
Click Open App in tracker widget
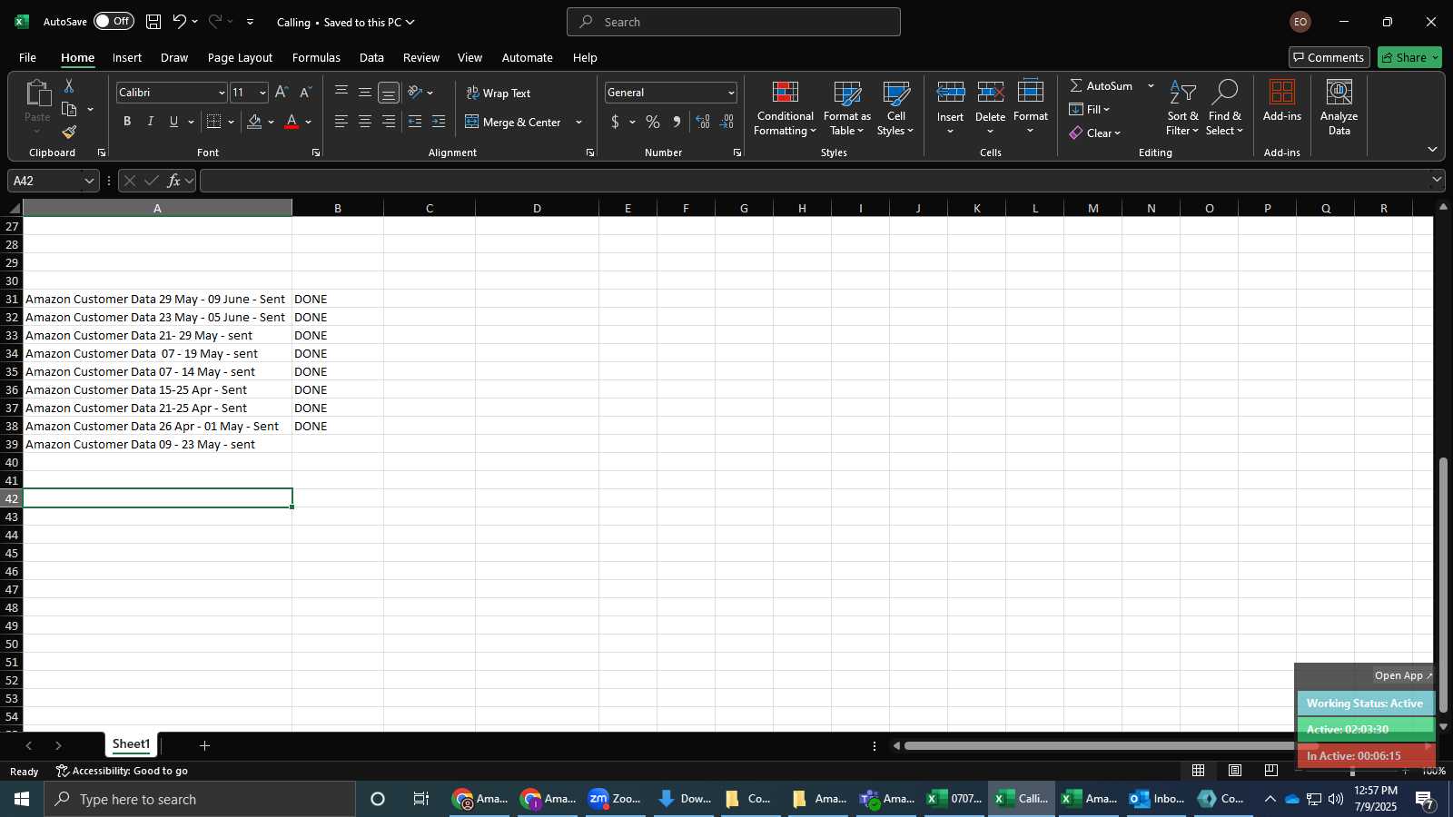[x=1403, y=675]
